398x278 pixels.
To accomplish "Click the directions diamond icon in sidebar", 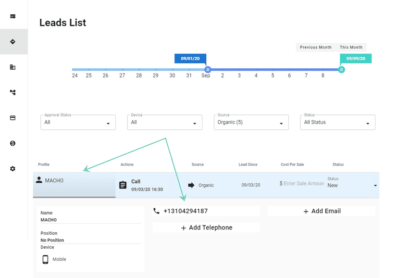I will (x=13, y=42).
